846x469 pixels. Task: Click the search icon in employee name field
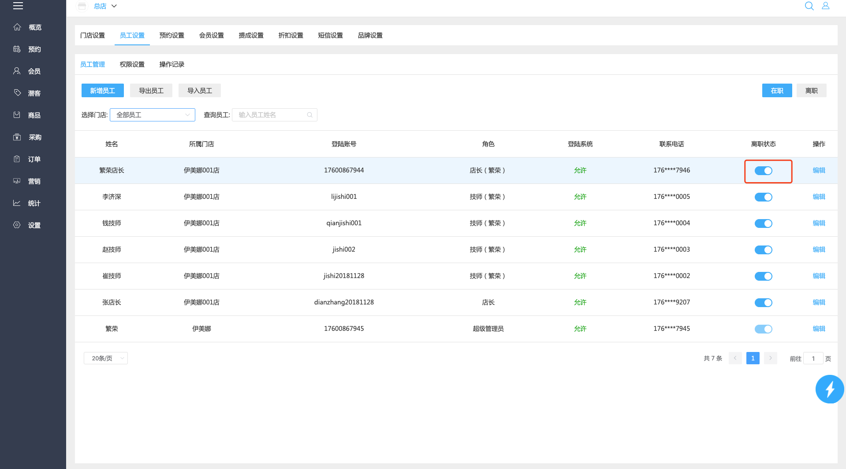[x=310, y=115]
